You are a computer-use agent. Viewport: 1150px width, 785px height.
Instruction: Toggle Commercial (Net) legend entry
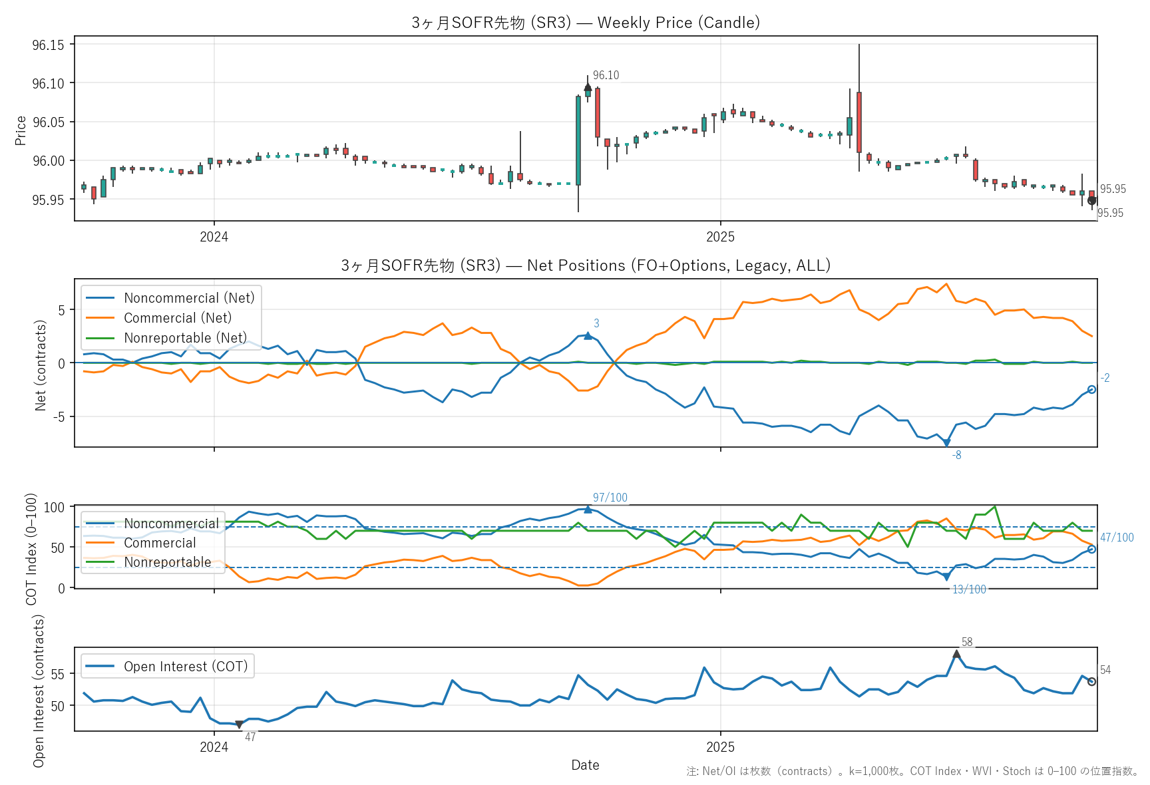(x=178, y=318)
